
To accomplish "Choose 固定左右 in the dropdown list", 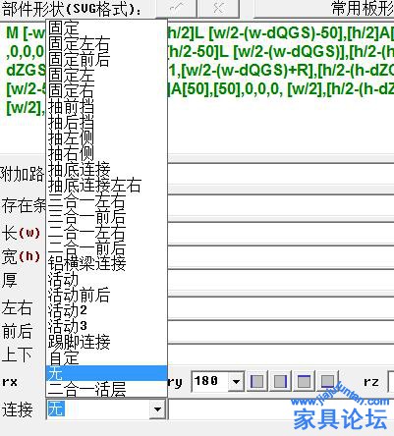I will (106, 43).
